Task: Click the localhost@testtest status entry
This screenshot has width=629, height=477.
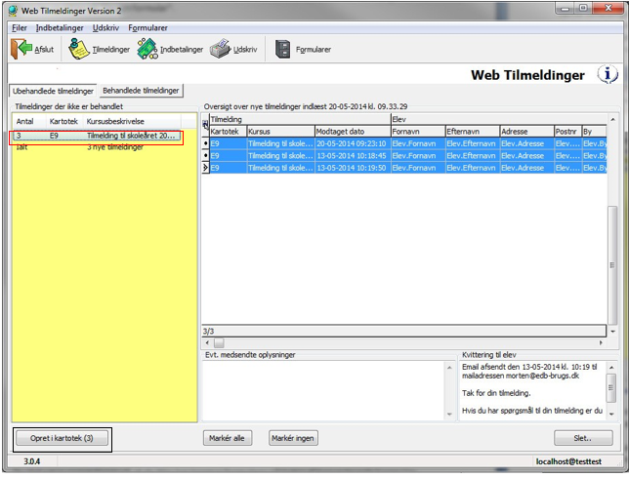Action: pos(568,461)
